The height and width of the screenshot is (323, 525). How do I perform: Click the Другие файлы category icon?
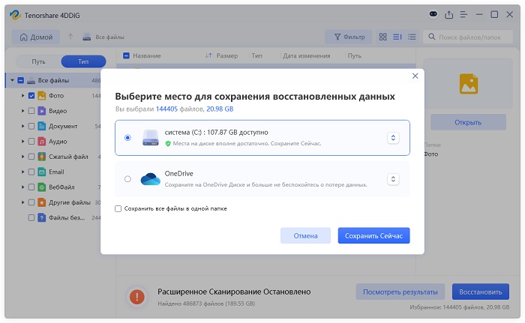[x=41, y=202]
